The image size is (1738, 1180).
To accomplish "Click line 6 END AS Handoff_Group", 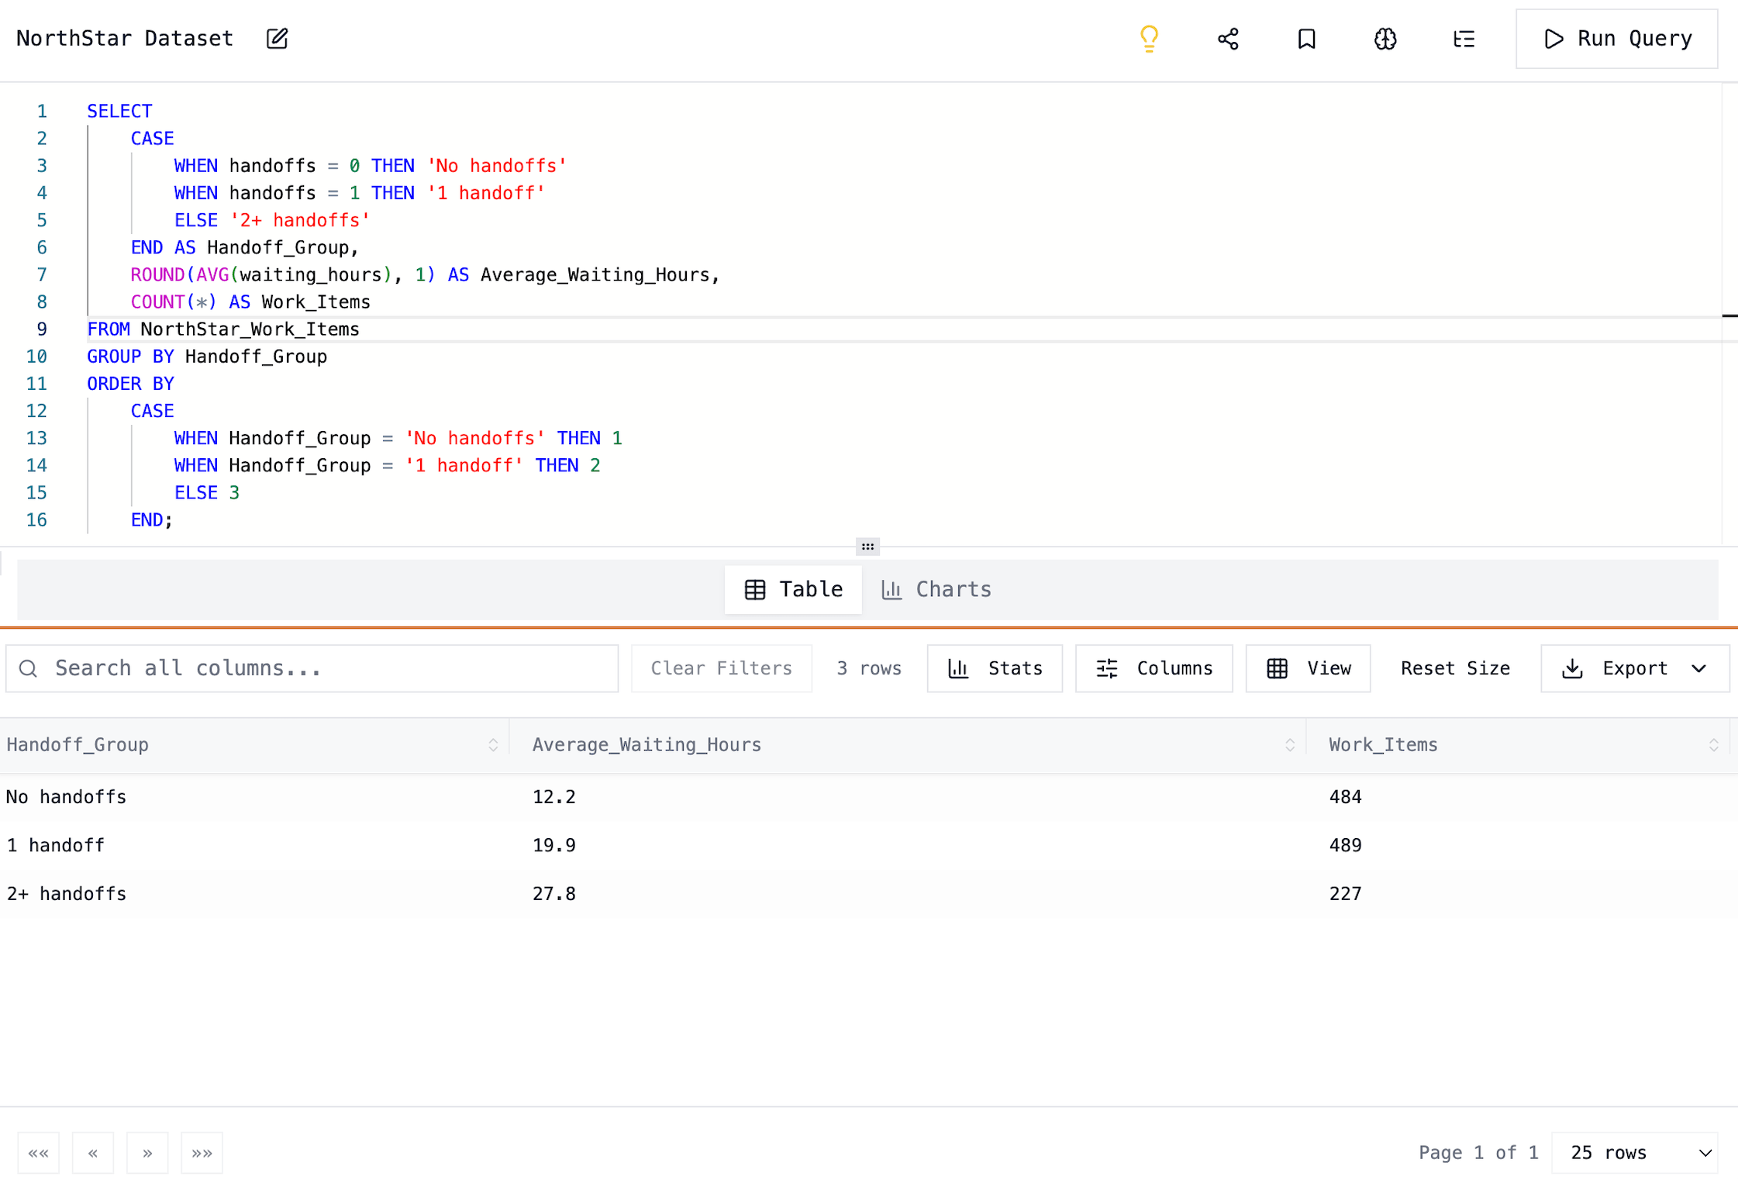I will [x=245, y=248].
